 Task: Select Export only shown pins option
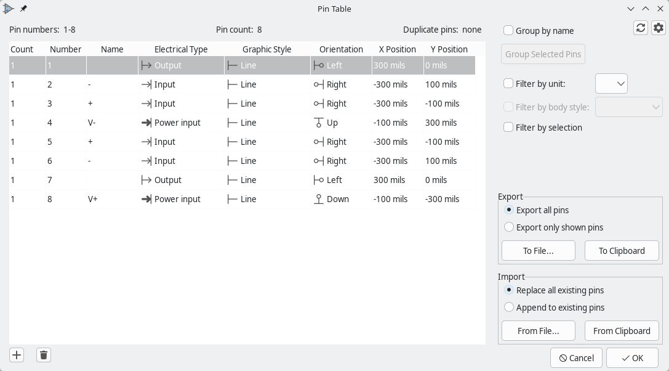(509, 227)
